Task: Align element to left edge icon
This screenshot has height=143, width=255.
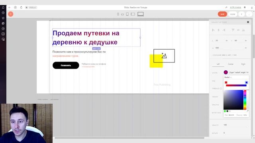Action: (x=214, y=30)
